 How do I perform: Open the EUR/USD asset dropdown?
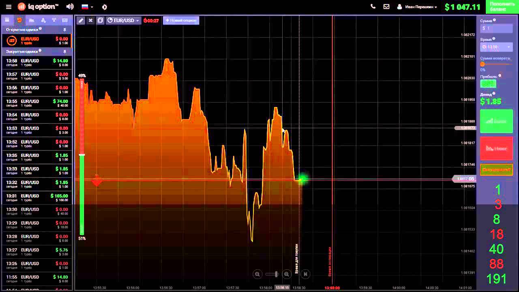point(123,20)
